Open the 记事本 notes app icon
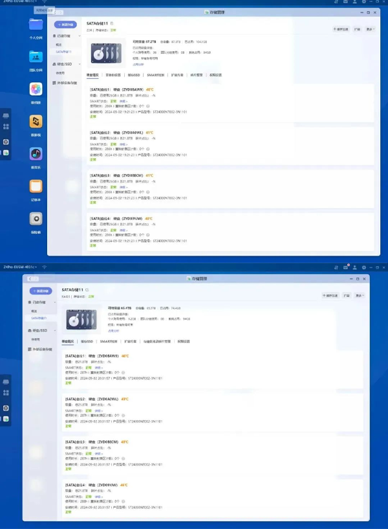The width and height of the screenshot is (388, 529). coord(36,186)
